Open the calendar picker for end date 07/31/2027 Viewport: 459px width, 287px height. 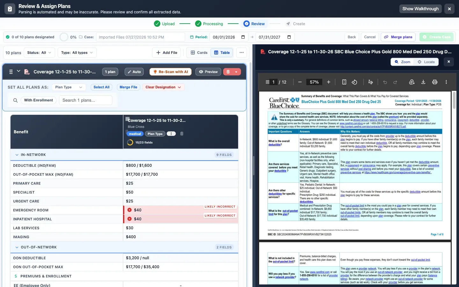(289, 37)
